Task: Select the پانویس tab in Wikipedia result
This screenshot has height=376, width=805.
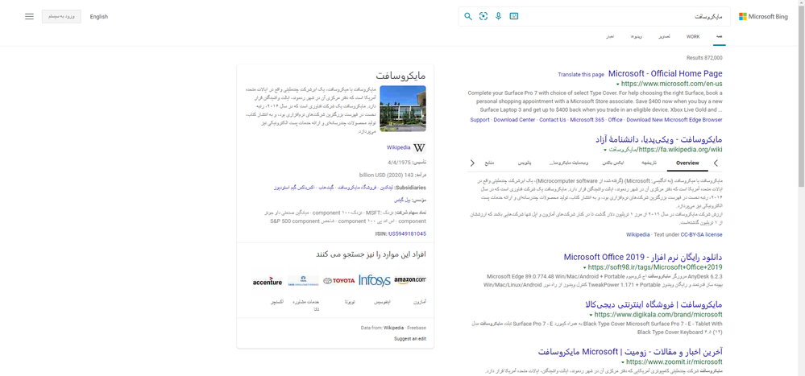Action: pos(524,163)
